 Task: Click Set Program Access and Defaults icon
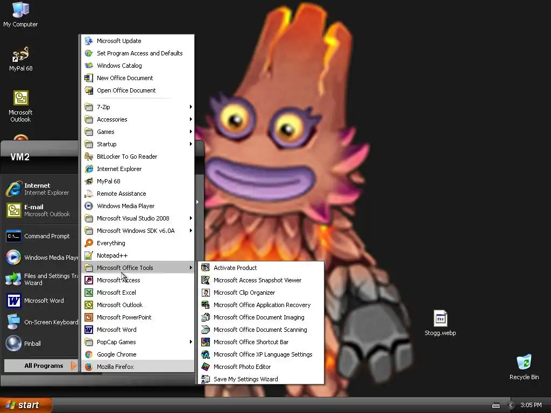click(x=89, y=53)
